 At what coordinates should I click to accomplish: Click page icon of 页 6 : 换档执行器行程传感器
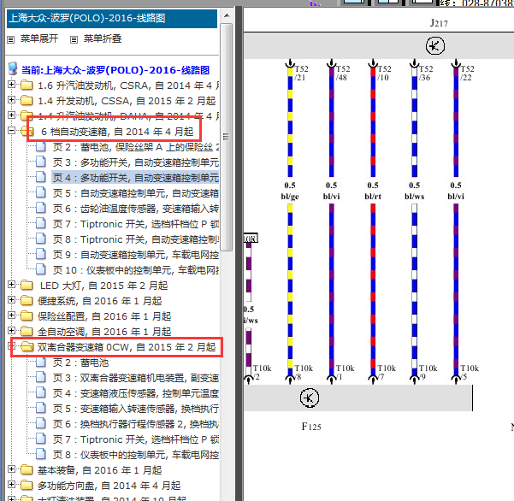tap(41, 423)
